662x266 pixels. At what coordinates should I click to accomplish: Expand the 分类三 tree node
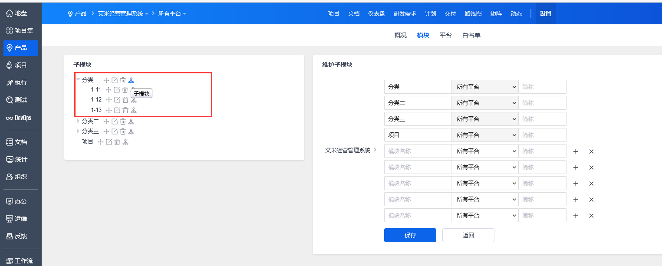(78, 131)
